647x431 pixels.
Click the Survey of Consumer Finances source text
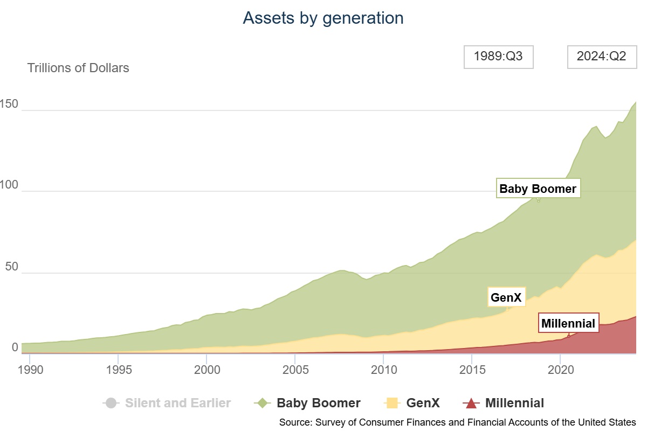pyautogui.click(x=457, y=422)
